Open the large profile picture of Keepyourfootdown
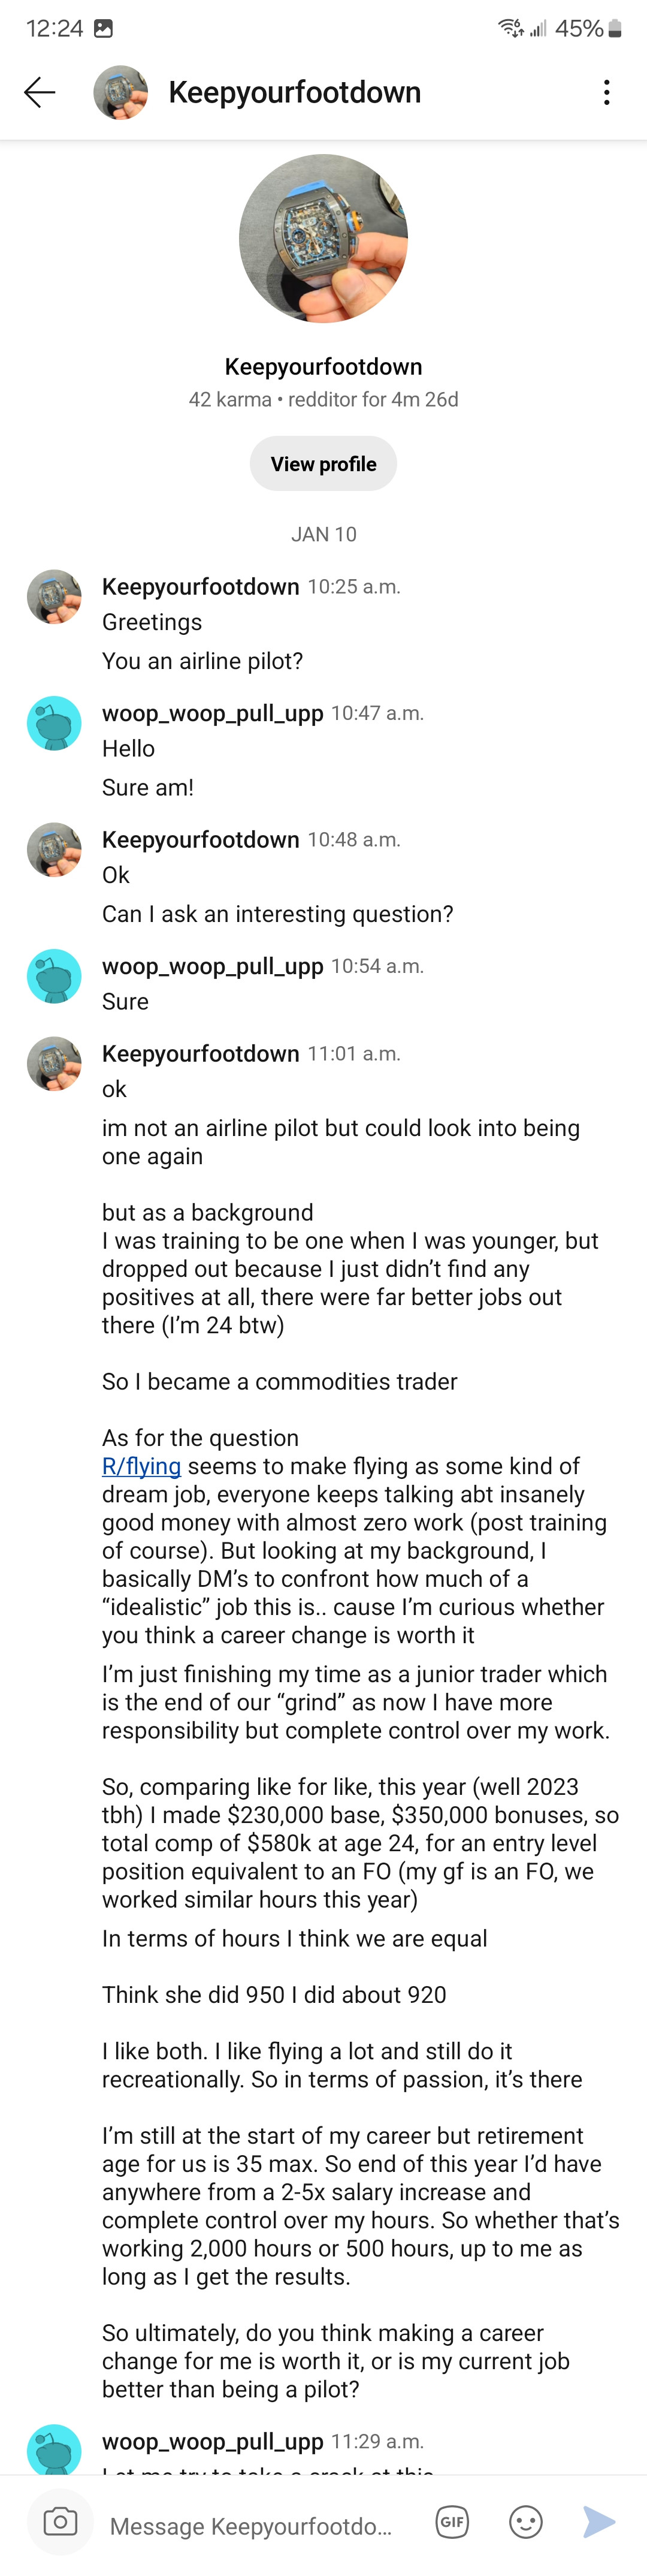 pyautogui.click(x=323, y=238)
